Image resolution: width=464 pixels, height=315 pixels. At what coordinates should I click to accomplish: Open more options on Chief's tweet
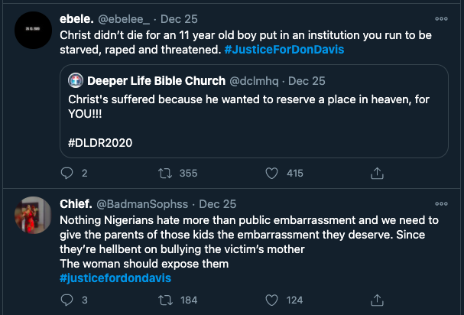point(441,204)
